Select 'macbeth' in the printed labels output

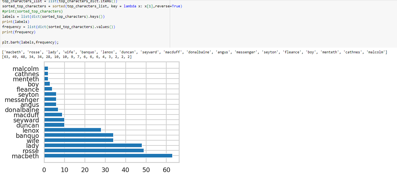tap(13, 53)
